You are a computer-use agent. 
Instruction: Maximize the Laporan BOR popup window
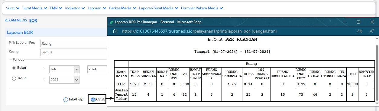pyautogui.click(x=358, y=22)
